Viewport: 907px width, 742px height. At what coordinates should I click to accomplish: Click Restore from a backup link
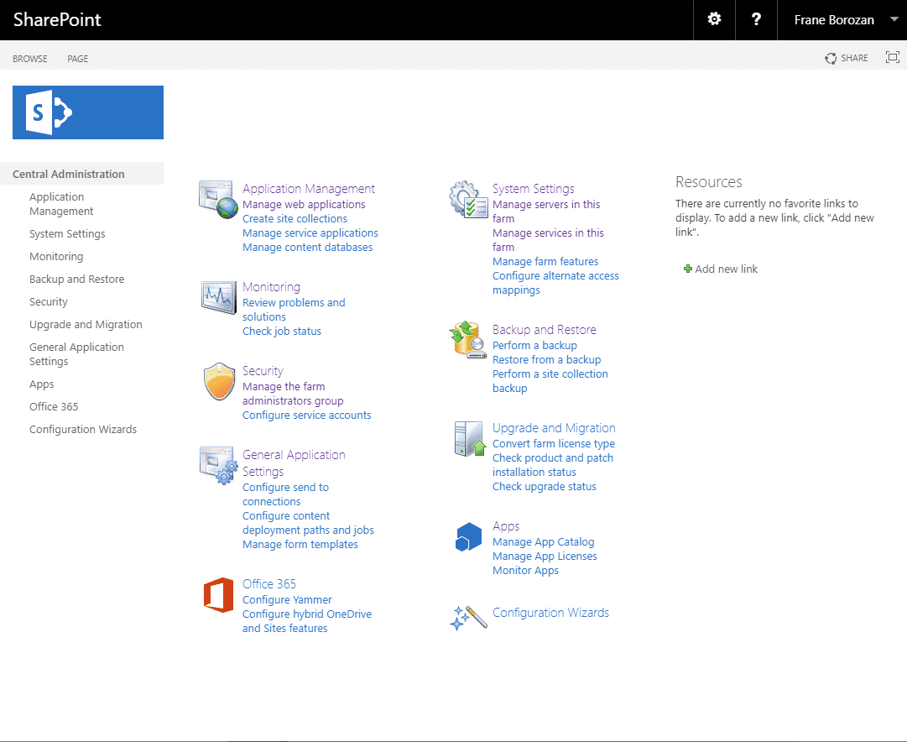[546, 359]
